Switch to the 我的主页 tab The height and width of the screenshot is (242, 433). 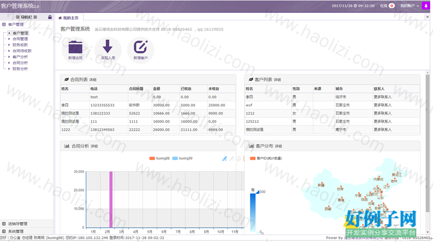tap(69, 18)
